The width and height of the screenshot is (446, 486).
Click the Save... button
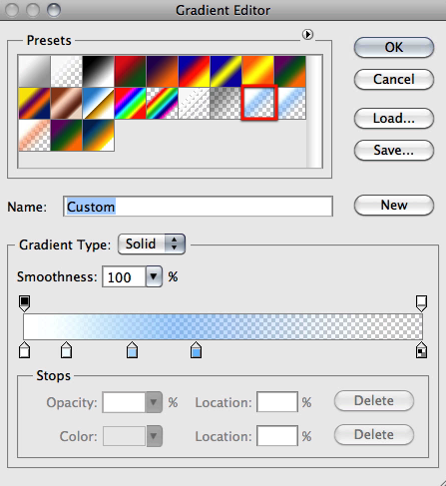[394, 150]
